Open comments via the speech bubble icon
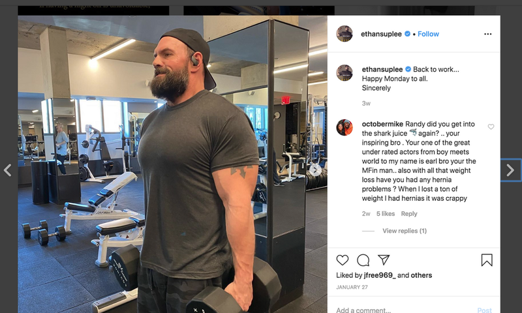Viewport: 522px width, 313px height. tap(363, 260)
